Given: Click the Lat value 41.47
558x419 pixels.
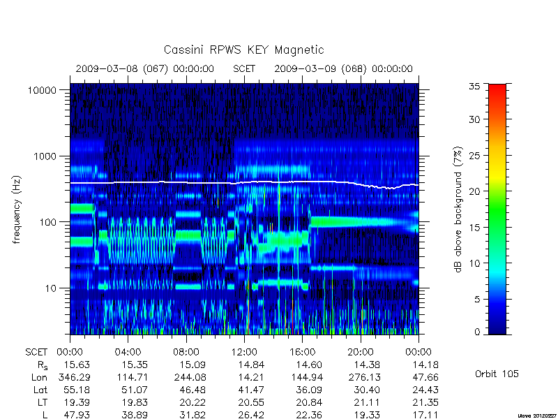Looking at the screenshot, I should [251, 390].
